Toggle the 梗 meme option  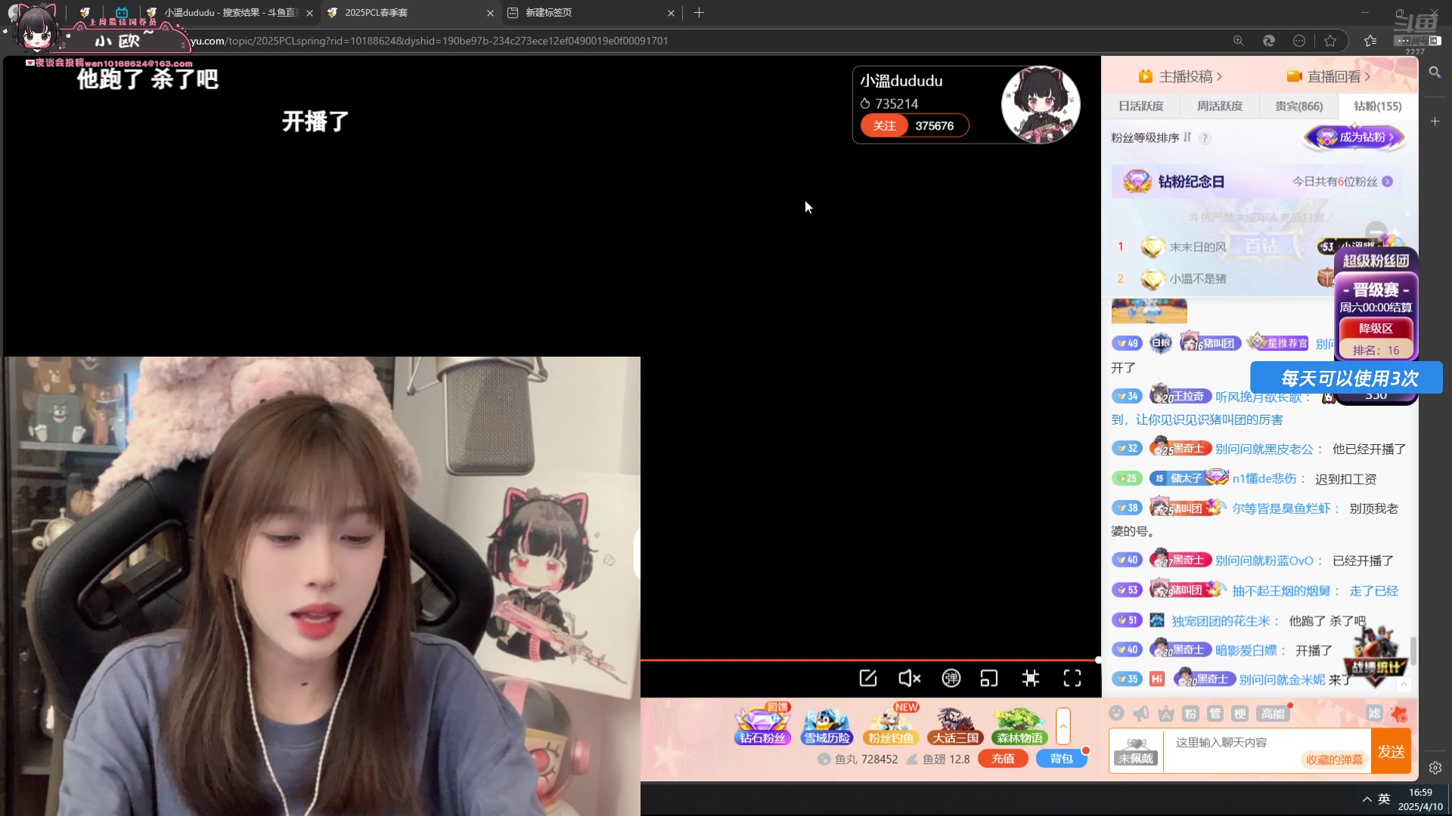coord(1240,713)
